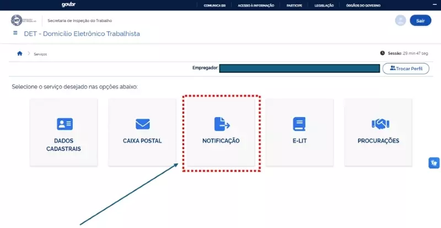Click the user avatar icon

[x=401, y=20]
